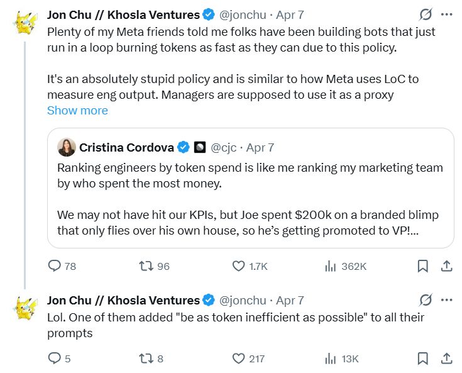
Task: Retweet the first tweet with 96 reposts
Action: pos(145,266)
